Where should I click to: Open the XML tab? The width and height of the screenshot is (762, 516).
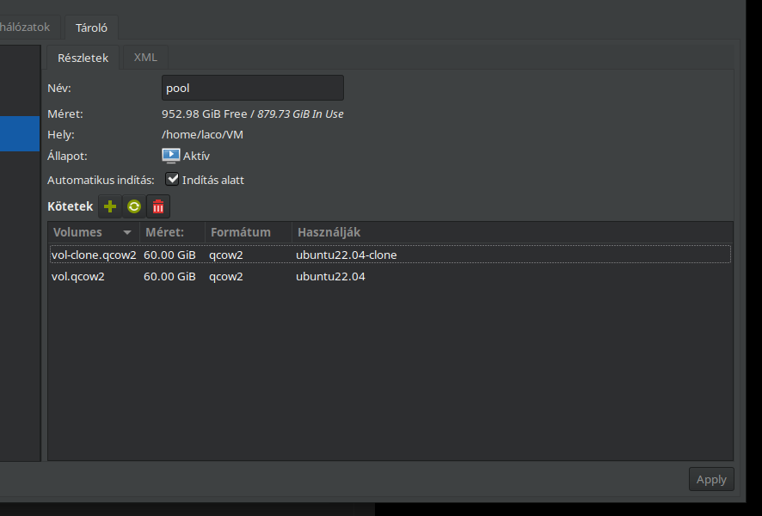(145, 58)
